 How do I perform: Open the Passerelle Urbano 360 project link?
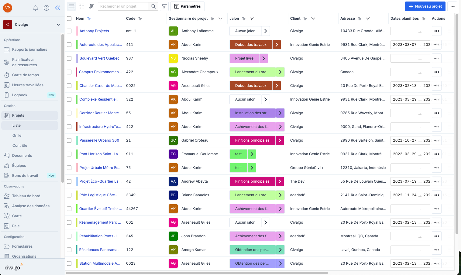99,140
